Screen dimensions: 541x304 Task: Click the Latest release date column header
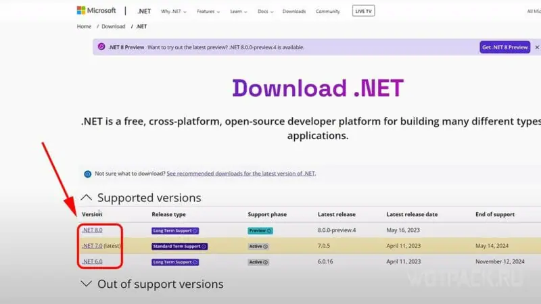[412, 214]
